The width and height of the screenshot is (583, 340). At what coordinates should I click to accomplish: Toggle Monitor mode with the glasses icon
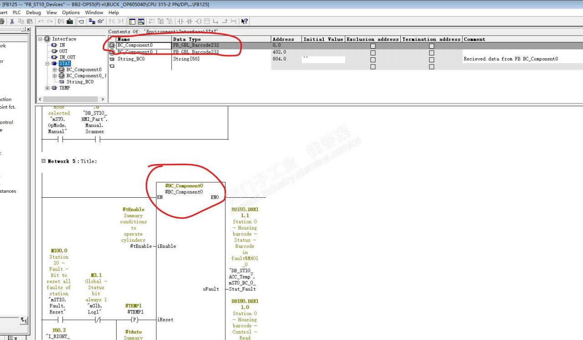(x=101, y=21)
